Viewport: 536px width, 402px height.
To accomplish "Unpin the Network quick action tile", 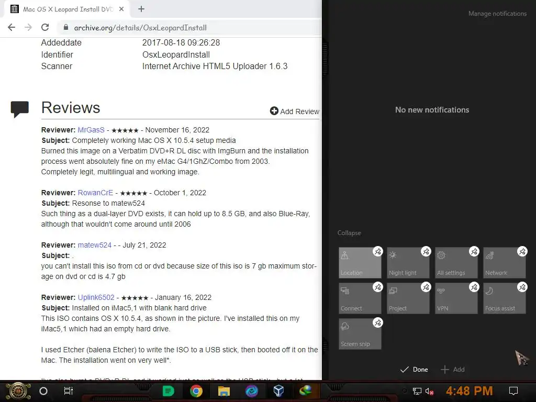I will click(x=522, y=252).
